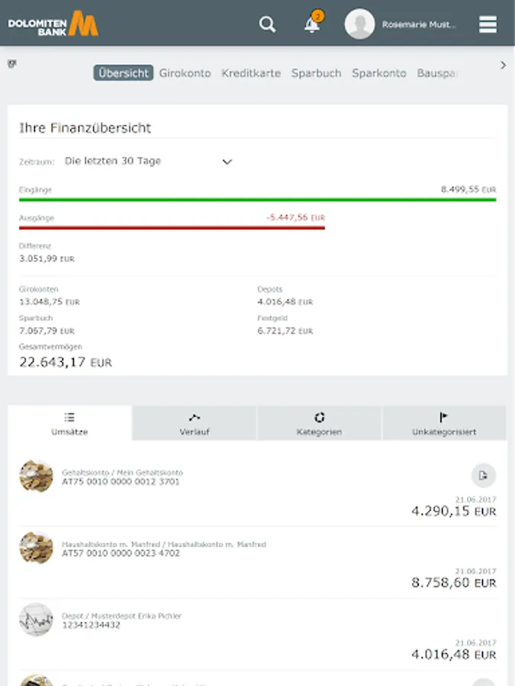This screenshot has height=686, width=515.
Task: Click the document icon beside Gehaltskonto
Action: pyautogui.click(x=483, y=476)
